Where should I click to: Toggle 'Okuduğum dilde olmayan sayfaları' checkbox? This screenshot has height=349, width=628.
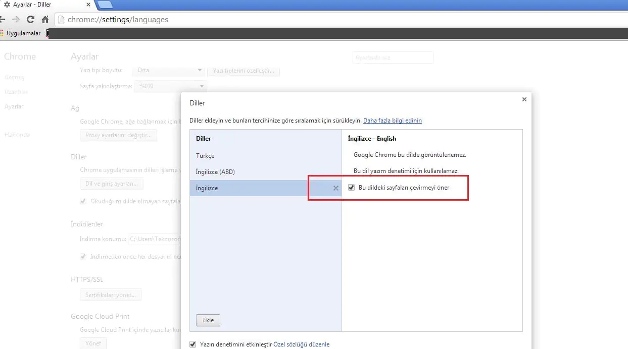(83, 201)
